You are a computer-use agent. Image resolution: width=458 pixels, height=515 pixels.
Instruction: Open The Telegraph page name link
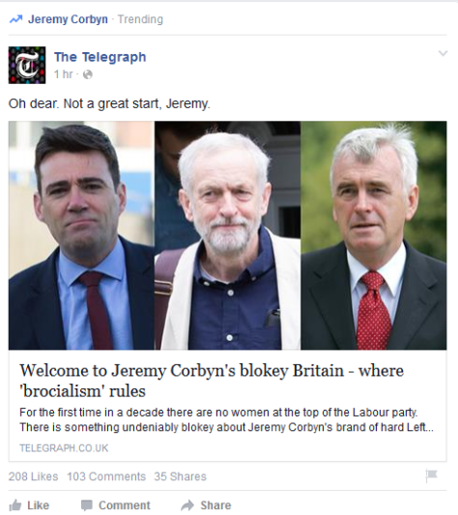100,57
